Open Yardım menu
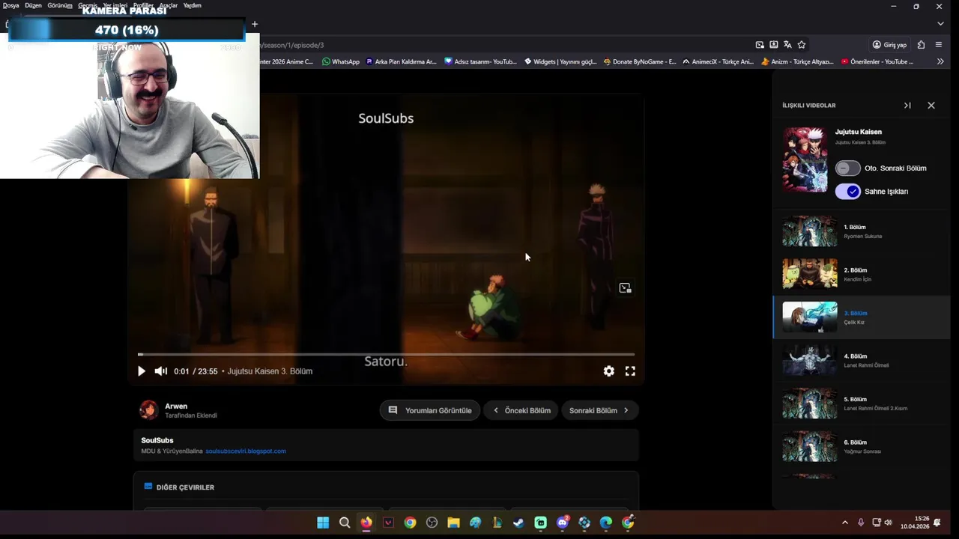The width and height of the screenshot is (959, 539). click(x=192, y=5)
